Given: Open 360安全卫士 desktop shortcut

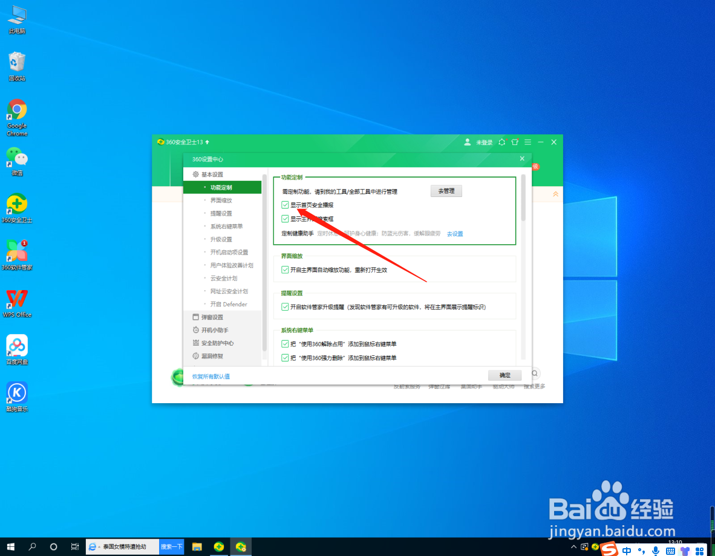Looking at the screenshot, I should [x=17, y=208].
